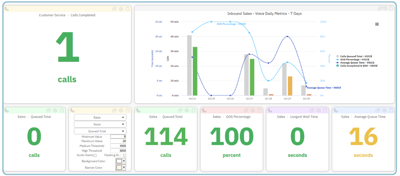Duplicate the Customer Service Calls Completed widget
Image resolution: width=400 pixels, height=176 pixels.
coord(114,9)
